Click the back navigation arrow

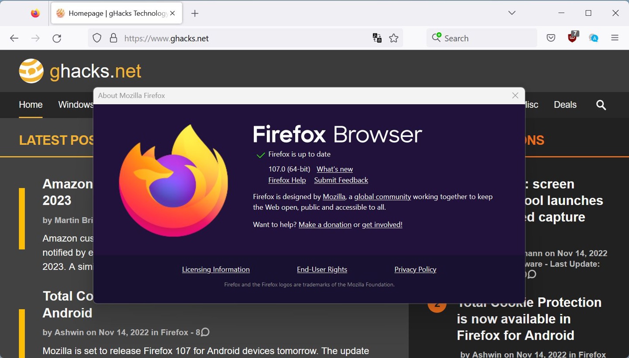click(14, 38)
